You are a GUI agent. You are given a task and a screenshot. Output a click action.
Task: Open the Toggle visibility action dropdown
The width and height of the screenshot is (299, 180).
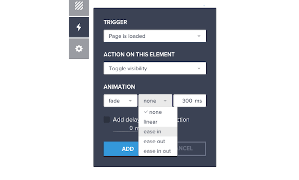[x=155, y=68]
